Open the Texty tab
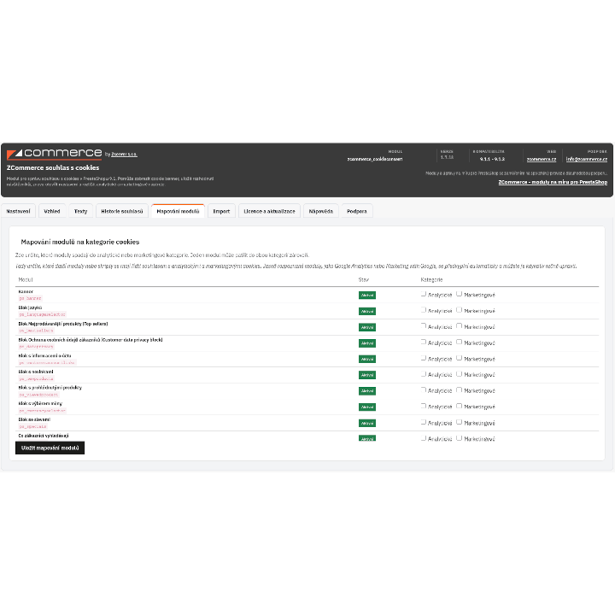 point(81,211)
